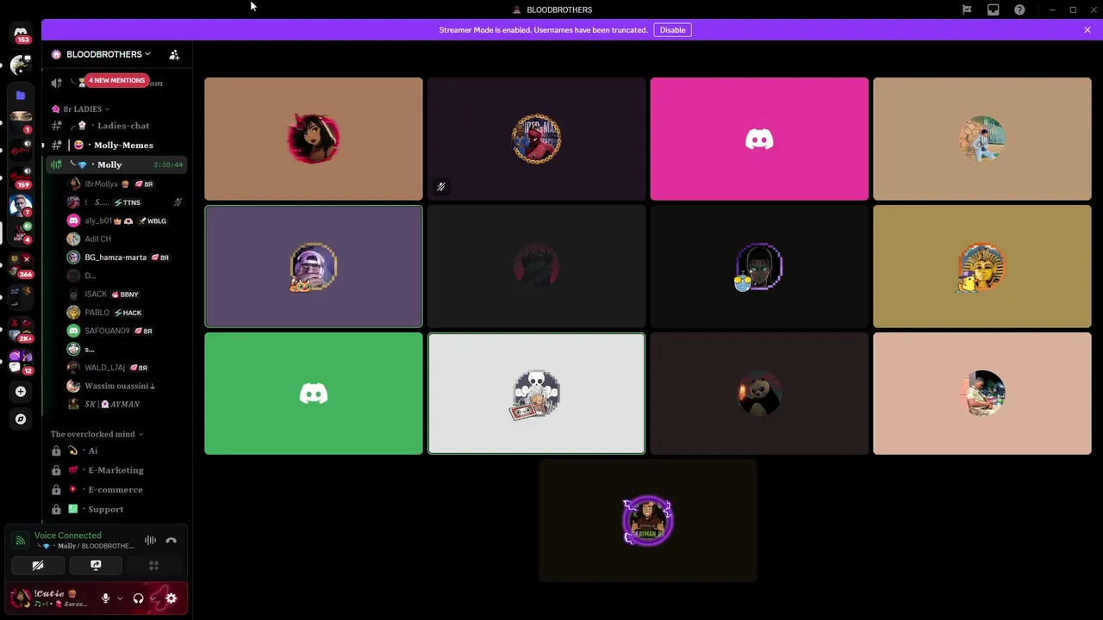The image size is (1103, 620).
Task: Open the locked E-commerce channel
Action: click(115, 489)
